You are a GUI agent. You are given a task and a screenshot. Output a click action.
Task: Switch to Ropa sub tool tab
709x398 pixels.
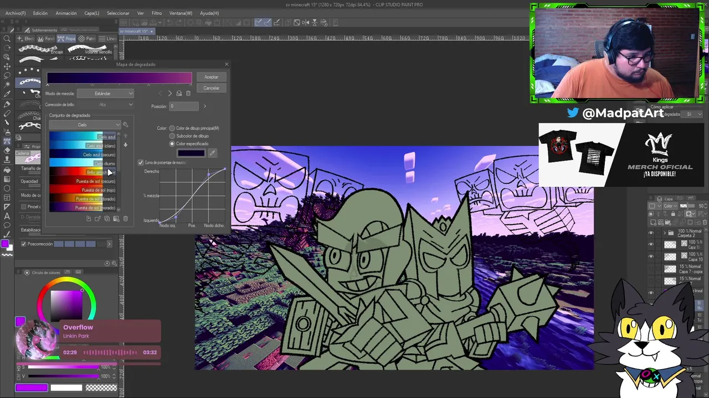67,39
